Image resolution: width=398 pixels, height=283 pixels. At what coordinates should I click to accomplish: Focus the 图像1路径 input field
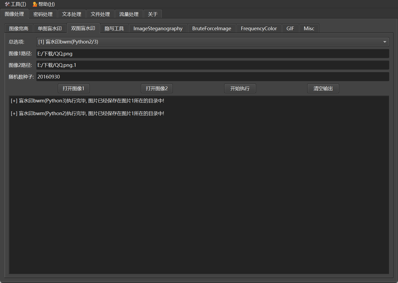coord(213,54)
